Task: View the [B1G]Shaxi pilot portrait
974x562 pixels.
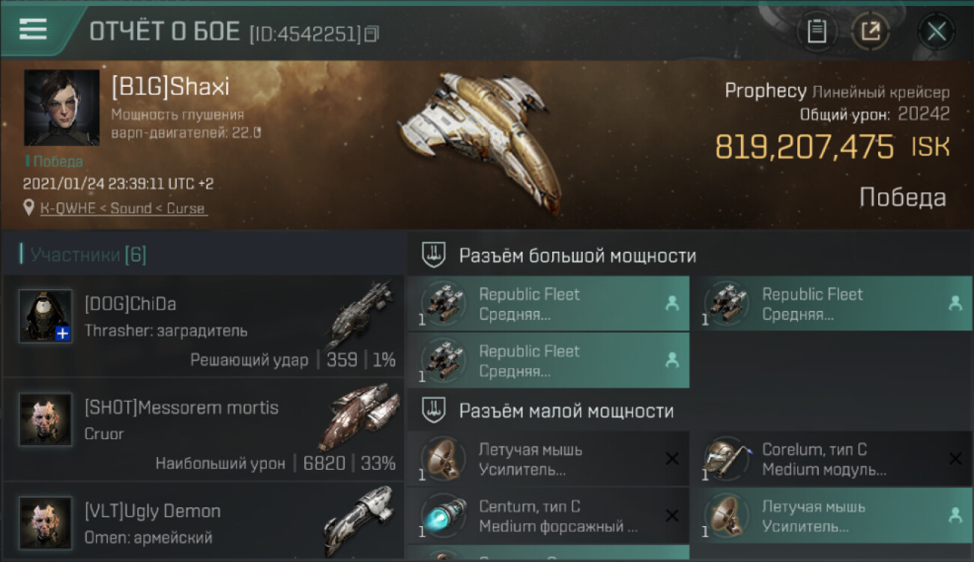Action: pyautogui.click(x=61, y=108)
